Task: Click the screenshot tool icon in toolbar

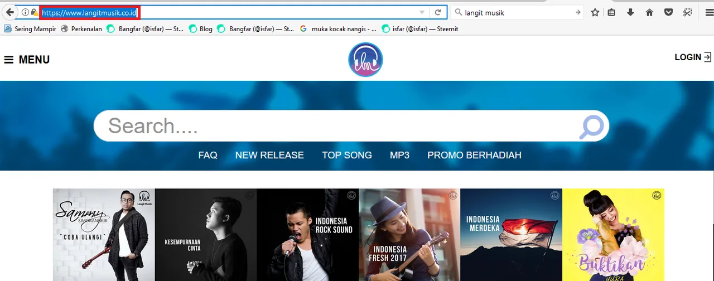Action: click(687, 12)
